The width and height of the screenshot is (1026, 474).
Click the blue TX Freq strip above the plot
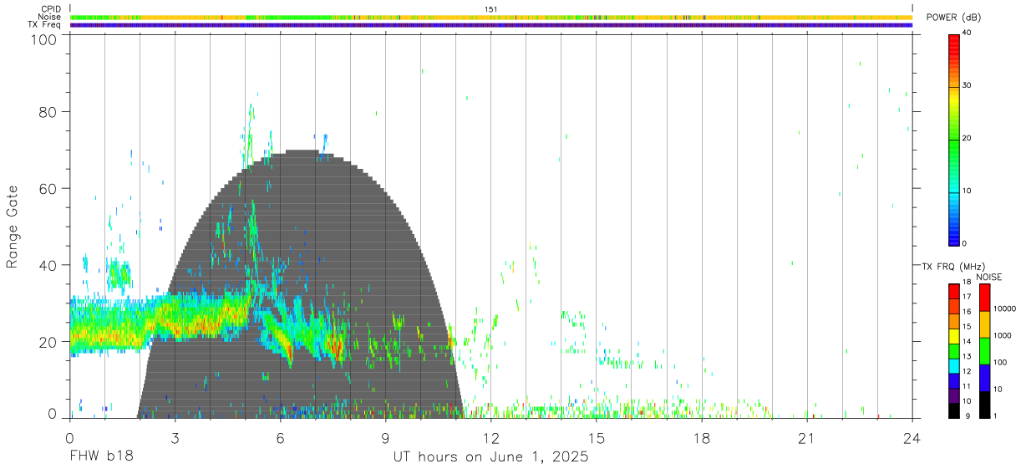click(491, 25)
